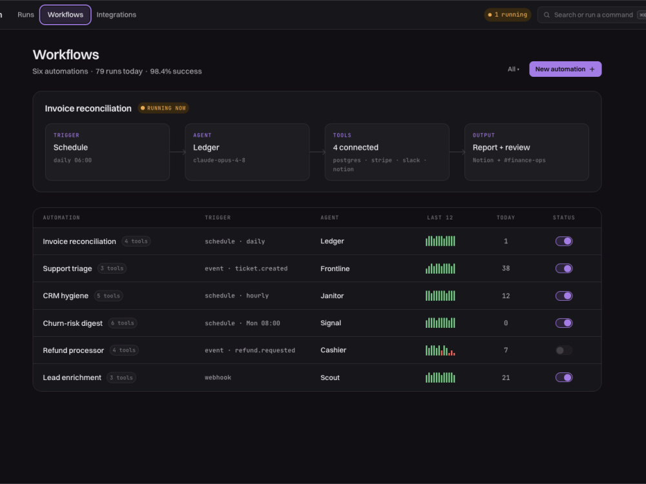Click the Frontline agent name
646x484 pixels.
pyautogui.click(x=335, y=268)
